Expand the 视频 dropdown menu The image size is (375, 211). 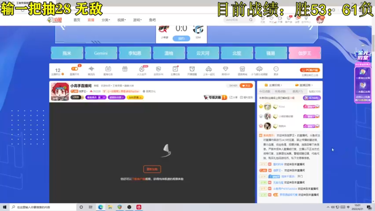coord(121,20)
